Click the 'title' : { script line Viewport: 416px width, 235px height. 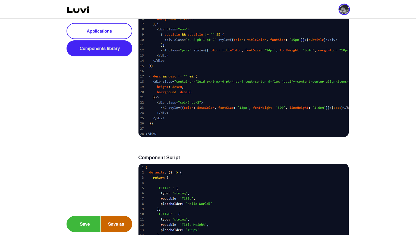pyautogui.click(x=167, y=188)
